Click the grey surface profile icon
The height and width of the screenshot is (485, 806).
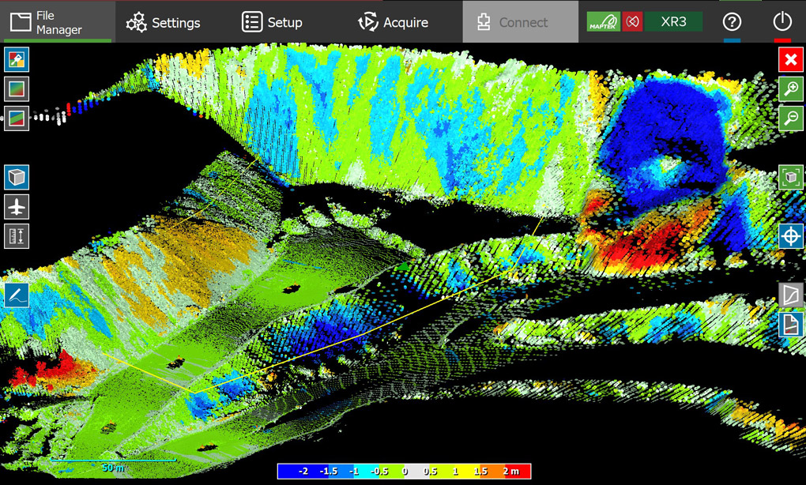pos(790,295)
